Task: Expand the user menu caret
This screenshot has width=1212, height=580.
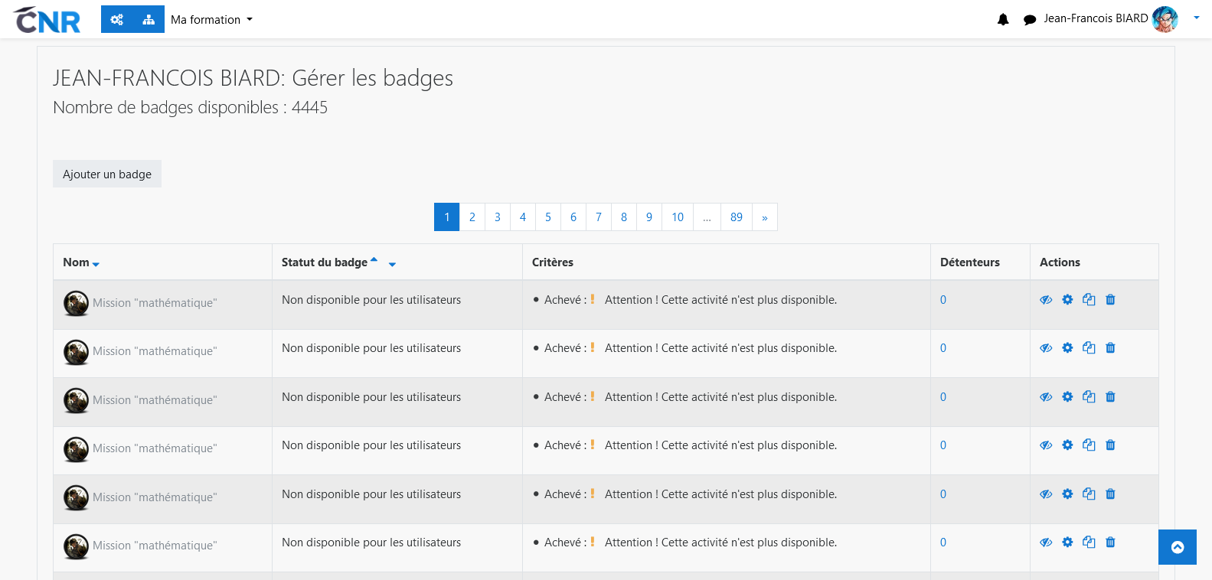Action: (1196, 18)
